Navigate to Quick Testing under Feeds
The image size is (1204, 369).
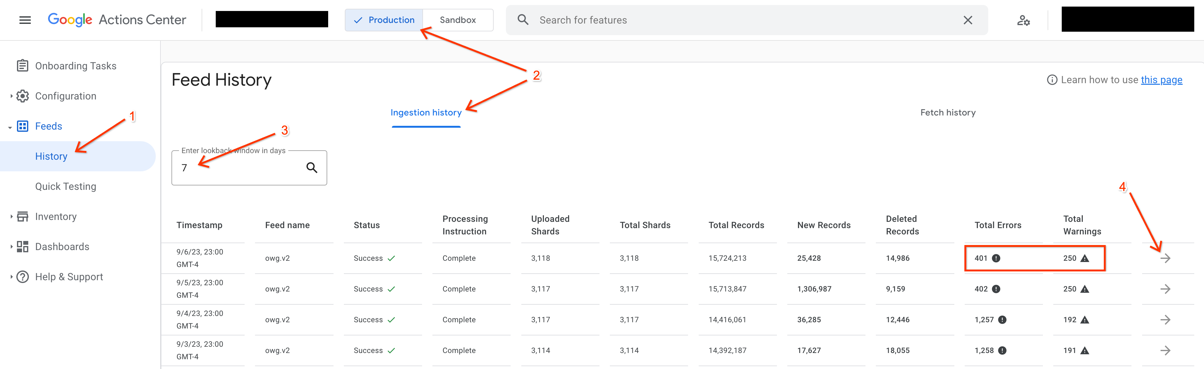pos(66,186)
